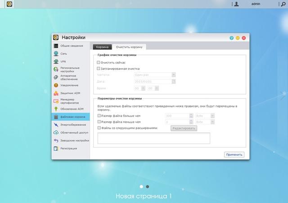Check the Очистить сейчас checkbox

pos(98,62)
